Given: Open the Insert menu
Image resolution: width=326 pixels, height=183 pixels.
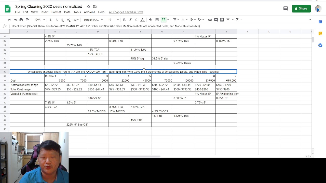Looking at the screenshot, I should coord(44,12).
